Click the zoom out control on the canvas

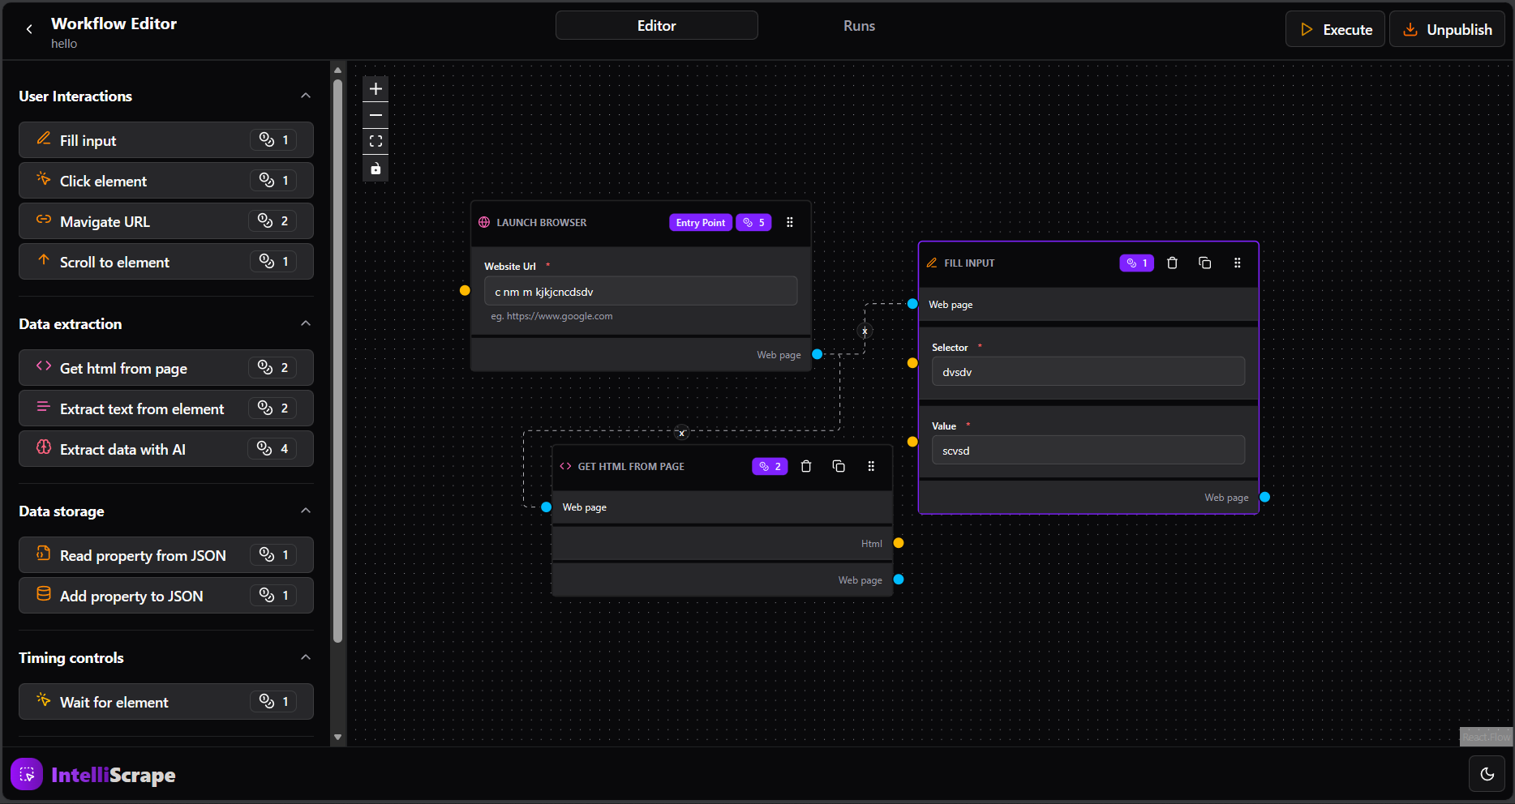pyautogui.click(x=375, y=115)
